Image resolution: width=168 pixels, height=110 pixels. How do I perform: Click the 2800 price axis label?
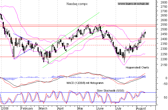click(x=162, y=2)
